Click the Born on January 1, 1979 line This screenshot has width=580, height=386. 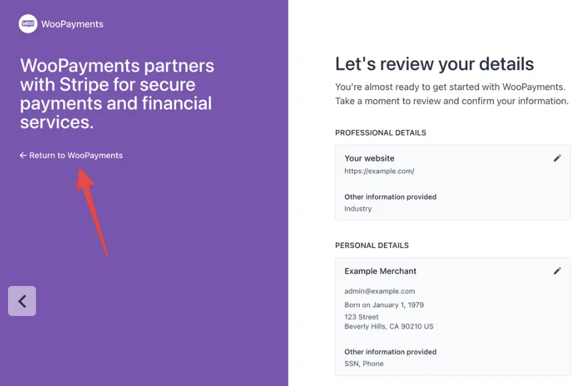pyautogui.click(x=384, y=305)
